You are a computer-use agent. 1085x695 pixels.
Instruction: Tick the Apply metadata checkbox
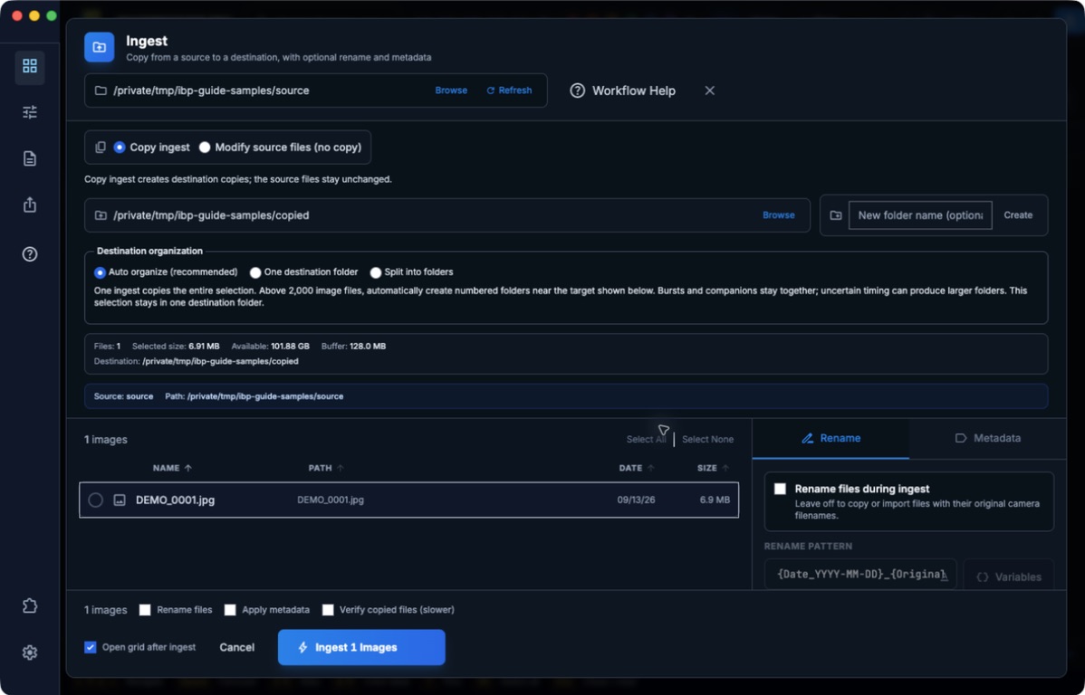[x=230, y=610]
